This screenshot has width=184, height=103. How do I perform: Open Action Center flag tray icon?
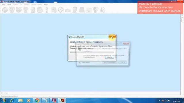[162, 100]
